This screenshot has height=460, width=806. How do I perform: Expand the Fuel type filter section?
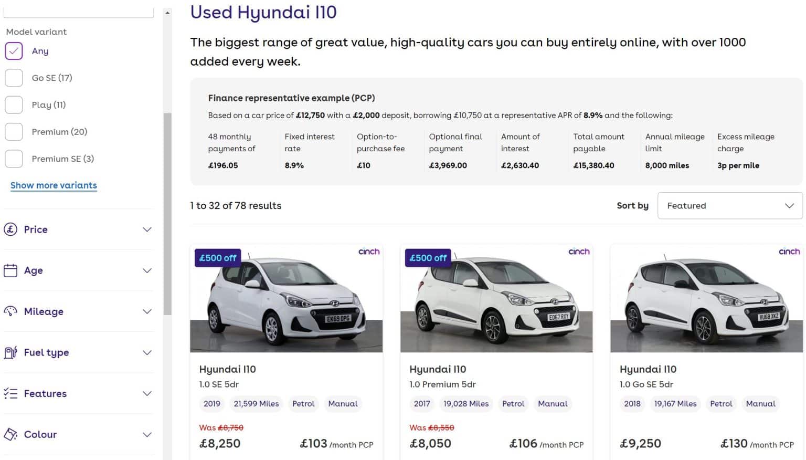click(x=147, y=352)
